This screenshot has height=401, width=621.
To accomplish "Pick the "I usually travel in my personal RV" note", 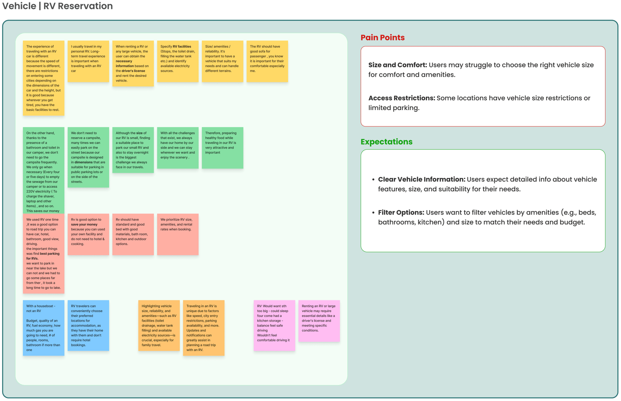I will 88,61.
